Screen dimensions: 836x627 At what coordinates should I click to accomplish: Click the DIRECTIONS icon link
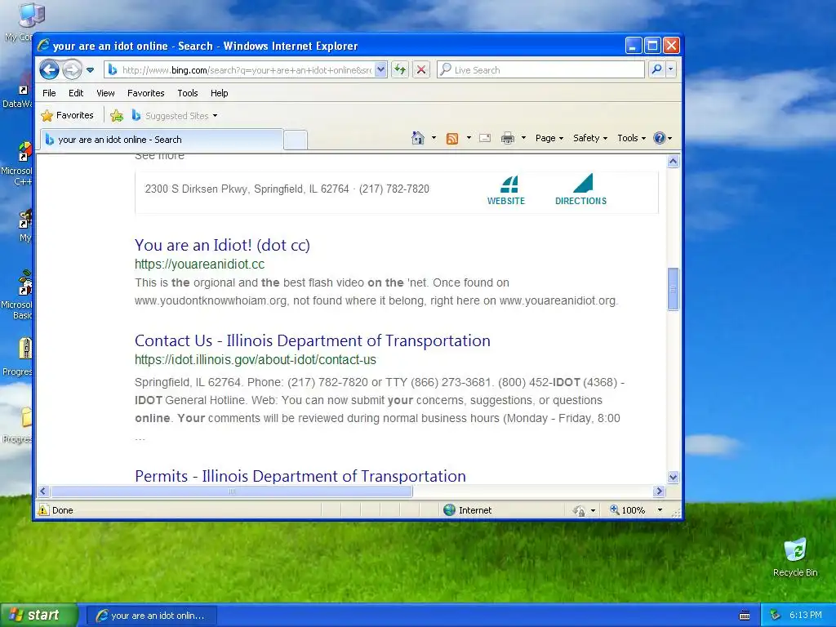coord(580,189)
